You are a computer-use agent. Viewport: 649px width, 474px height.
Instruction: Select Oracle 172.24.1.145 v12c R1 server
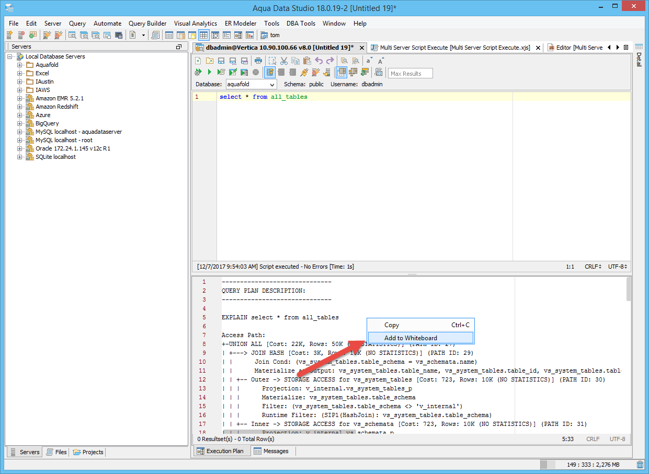tap(73, 148)
